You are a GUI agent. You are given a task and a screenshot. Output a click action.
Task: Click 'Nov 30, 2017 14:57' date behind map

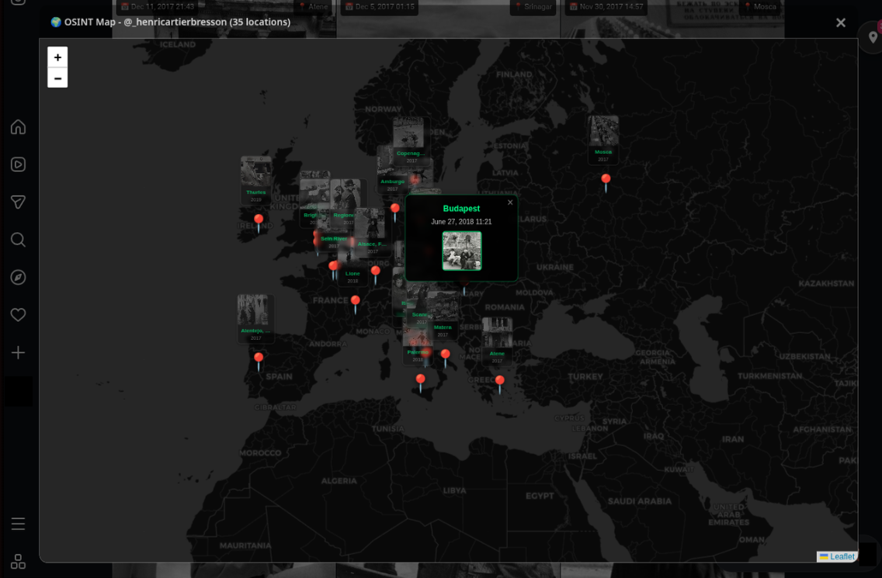click(606, 7)
